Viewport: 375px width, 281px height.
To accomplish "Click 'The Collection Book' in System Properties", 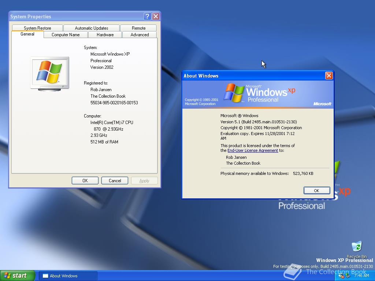I will click(108, 96).
